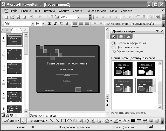Choose line style icon in drawing toolbar
166x131 pixels.
click(x=133, y=121)
